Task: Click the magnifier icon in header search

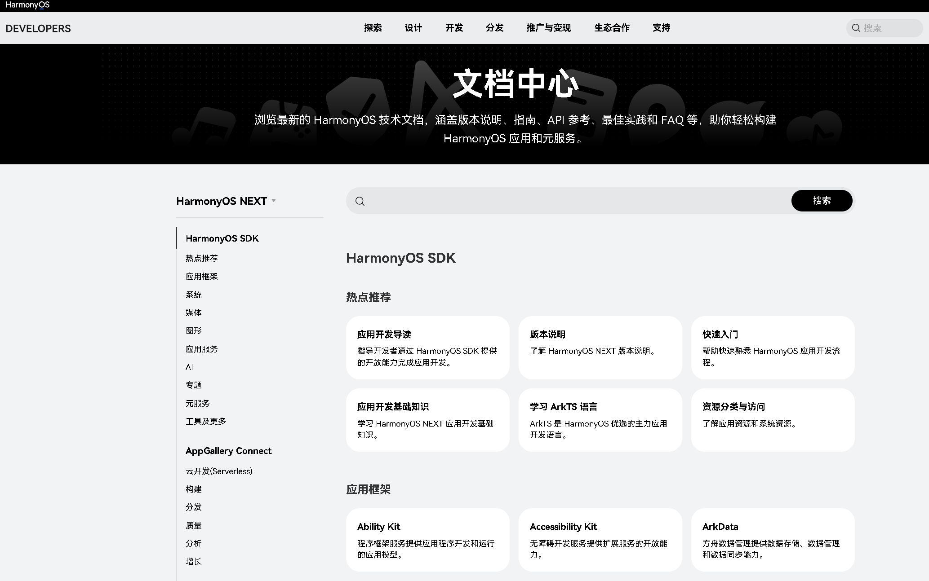Action: [x=856, y=28]
